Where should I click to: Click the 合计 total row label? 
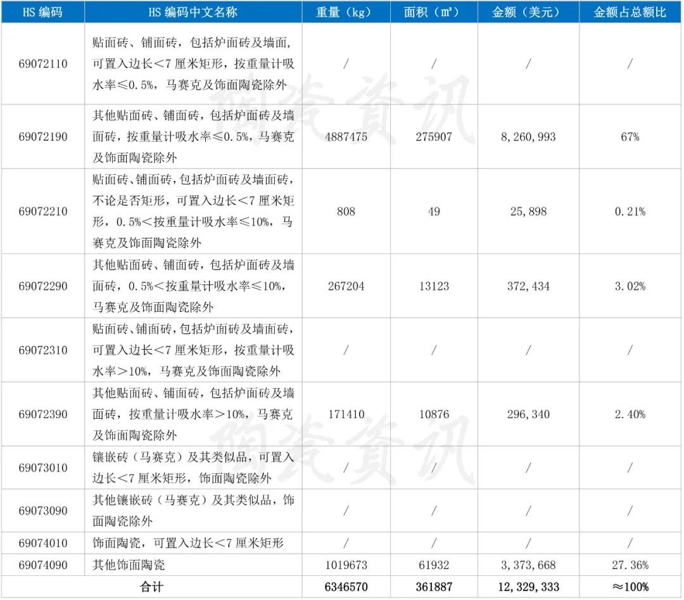pyautogui.click(x=151, y=587)
